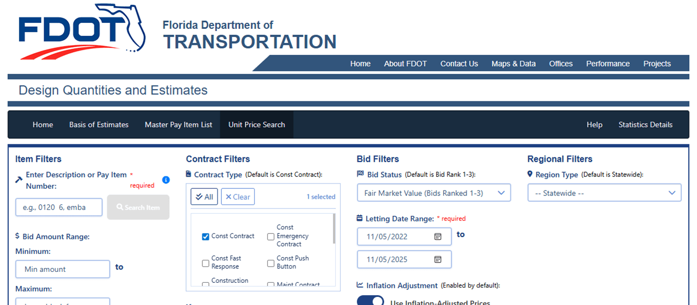
Task: Click the Min amount input field
Action: click(x=63, y=269)
